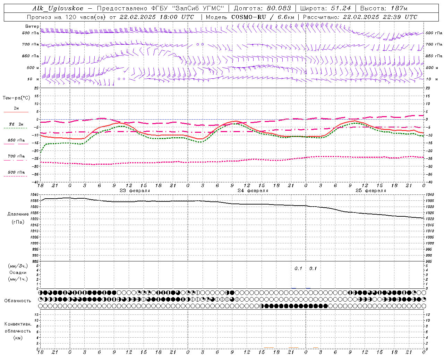Click the '(мм/3ч.)' precipitation unit label
The width and height of the screenshot is (444, 355).
tap(18, 266)
